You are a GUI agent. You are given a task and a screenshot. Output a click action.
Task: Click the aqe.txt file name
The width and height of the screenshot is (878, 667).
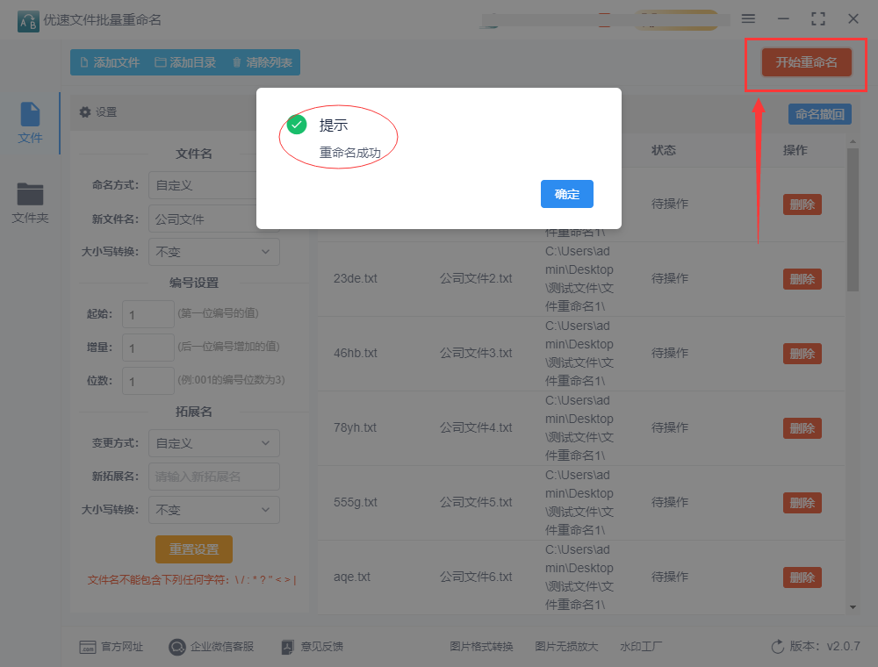pyautogui.click(x=352, y=577)
